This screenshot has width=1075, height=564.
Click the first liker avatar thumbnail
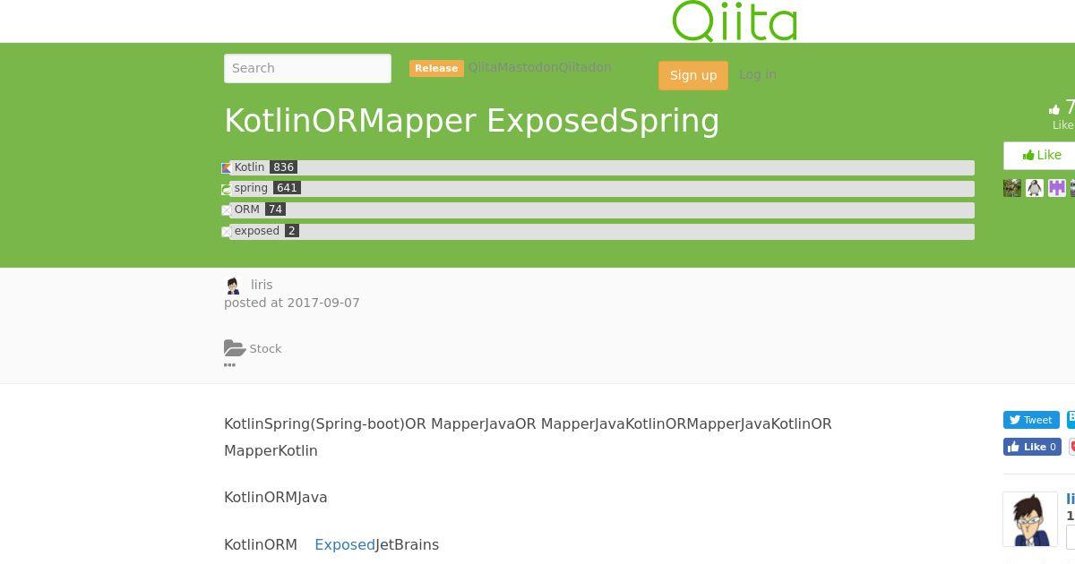point(1012,188)
